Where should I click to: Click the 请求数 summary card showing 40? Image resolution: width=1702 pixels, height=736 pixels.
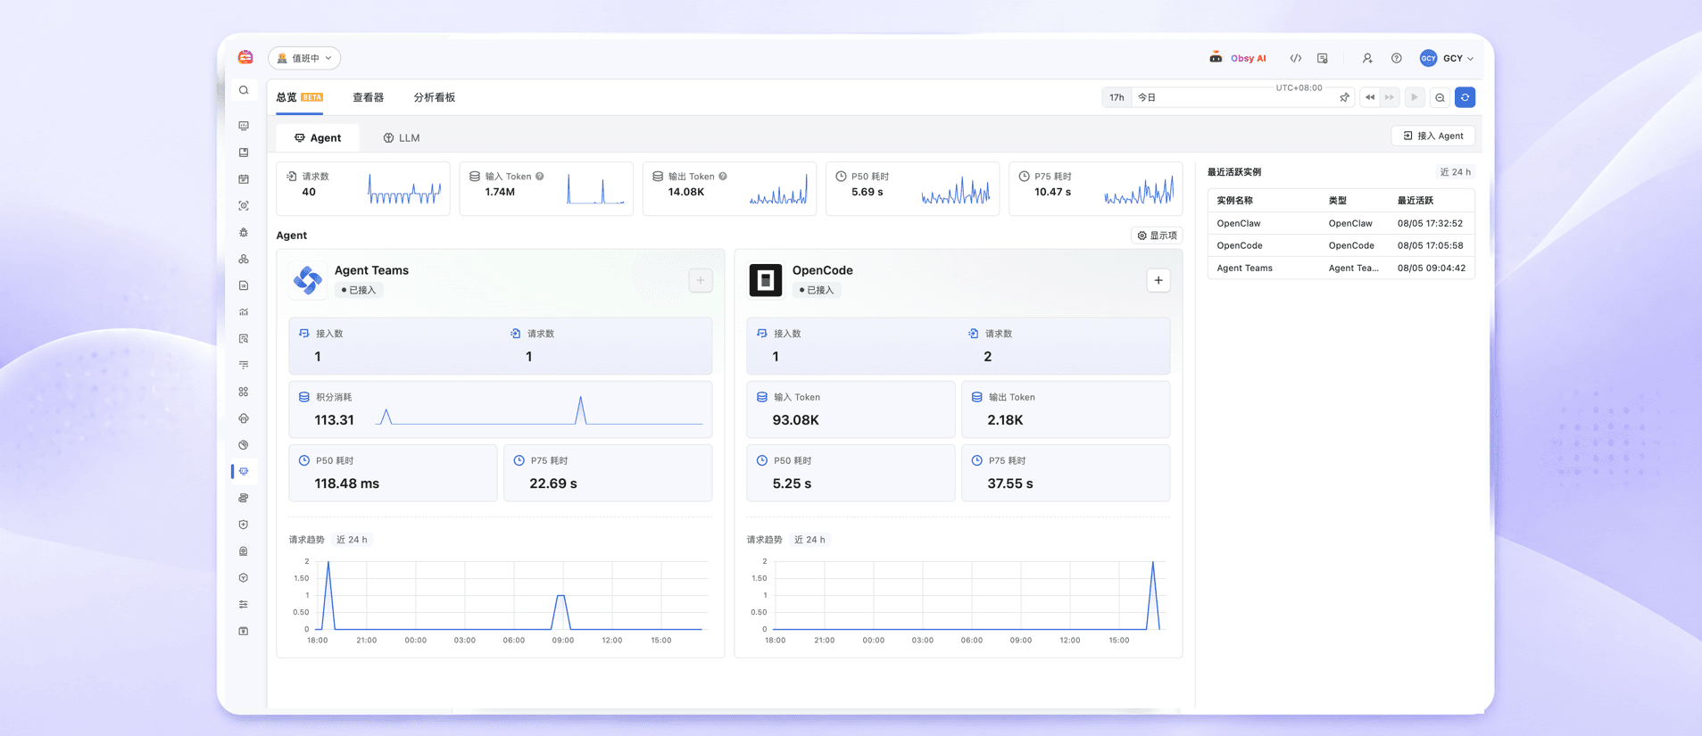coord(363,188)
